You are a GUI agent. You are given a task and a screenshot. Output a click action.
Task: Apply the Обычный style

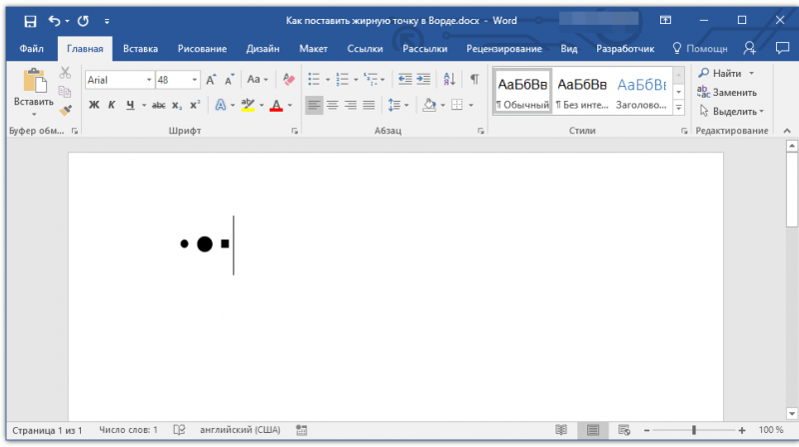[522, 92]
